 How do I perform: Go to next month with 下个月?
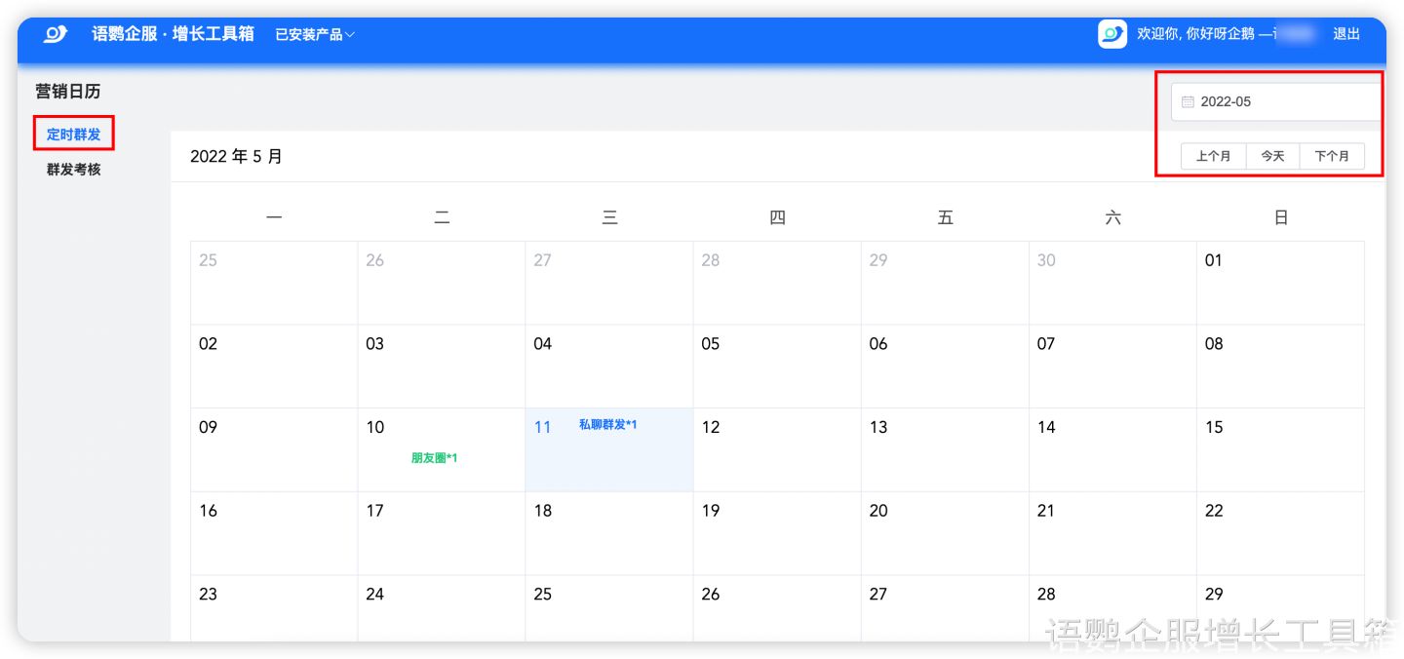point(1332,156)
